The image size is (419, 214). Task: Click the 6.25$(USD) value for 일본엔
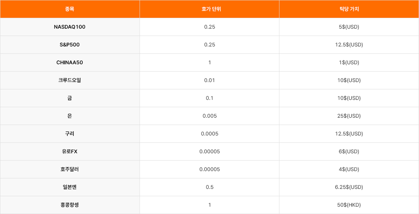[349, 187]
